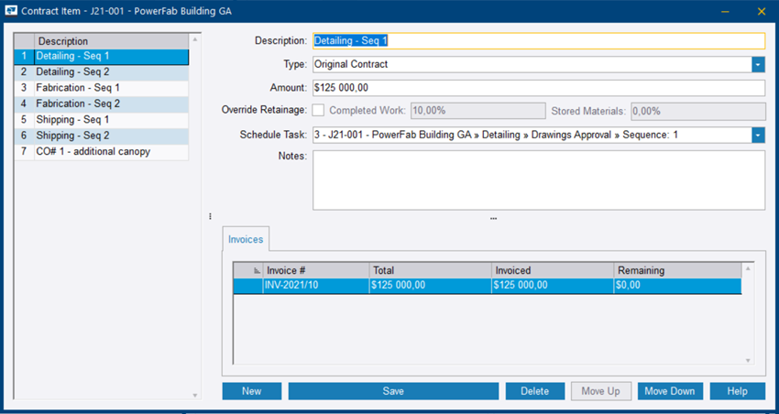779x414 pixels.
Task: Sort invoices by Remaining column header
Action: tap(676, 271)
